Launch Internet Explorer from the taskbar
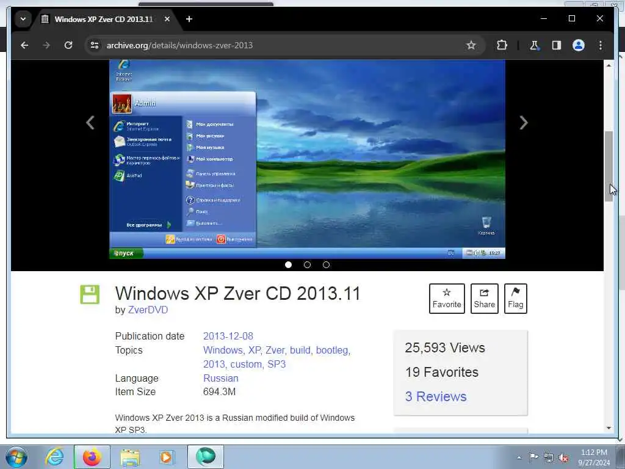625x469 pixels. (54, 457)
